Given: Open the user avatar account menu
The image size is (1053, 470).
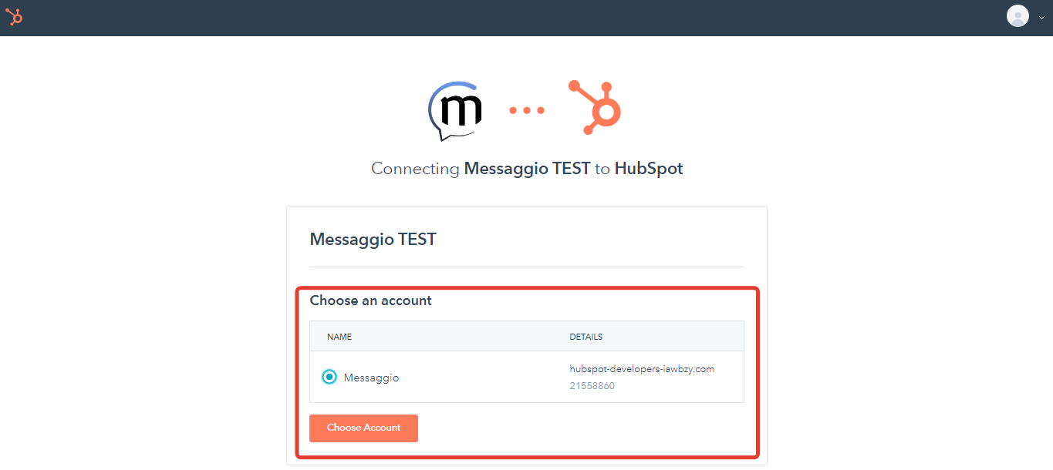Looking at the screenshot, I should point(1018,16).
